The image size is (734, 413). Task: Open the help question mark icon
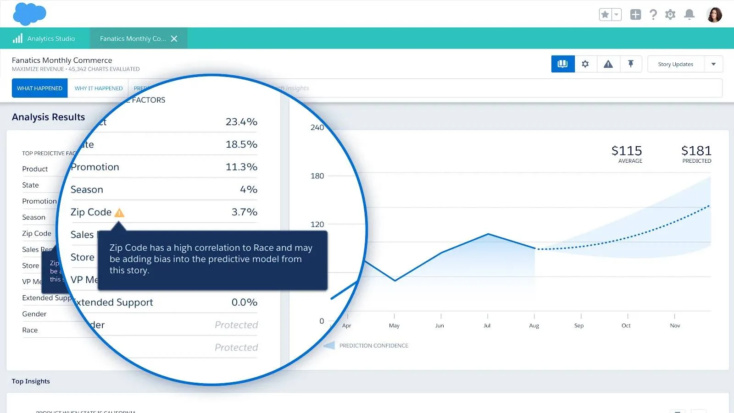pos(653,15)
